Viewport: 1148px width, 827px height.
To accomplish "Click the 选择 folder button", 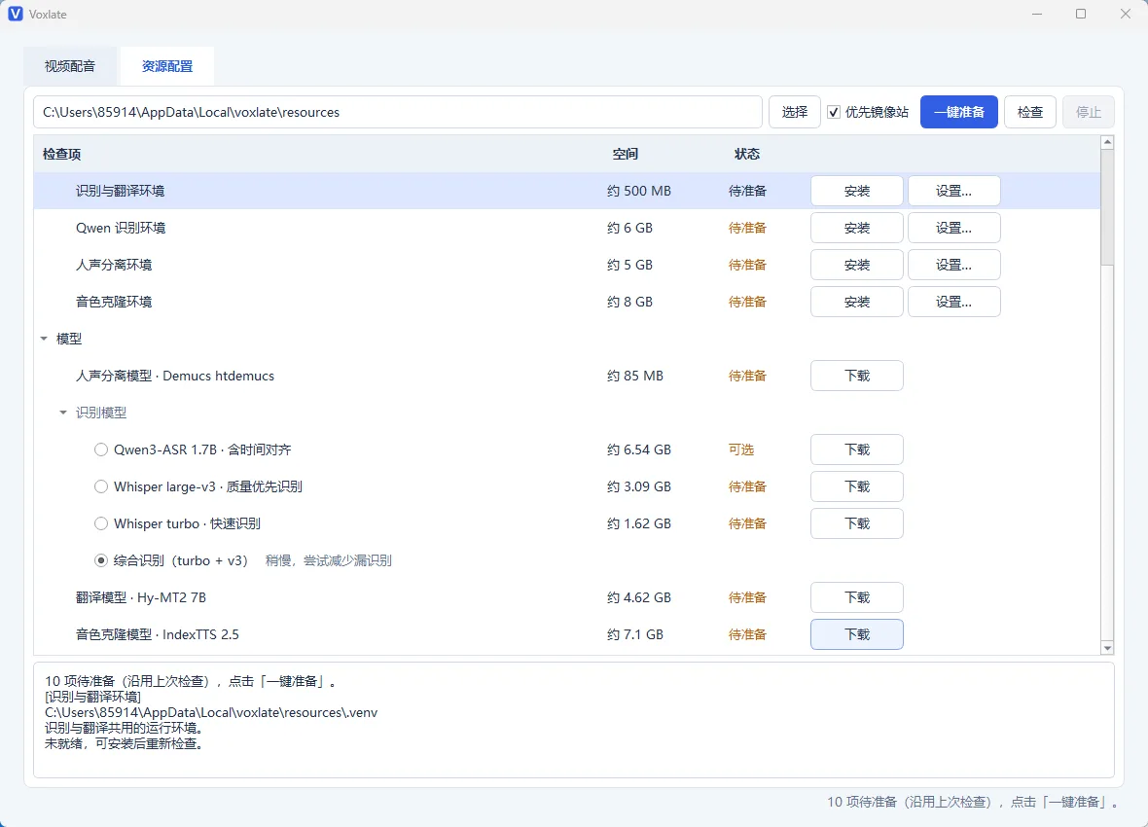I will 795,112.
